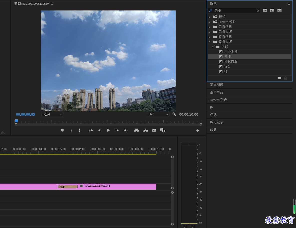Screen dimensions: 296x228
Task: Expand the 预设 folder
Action: 210,17
